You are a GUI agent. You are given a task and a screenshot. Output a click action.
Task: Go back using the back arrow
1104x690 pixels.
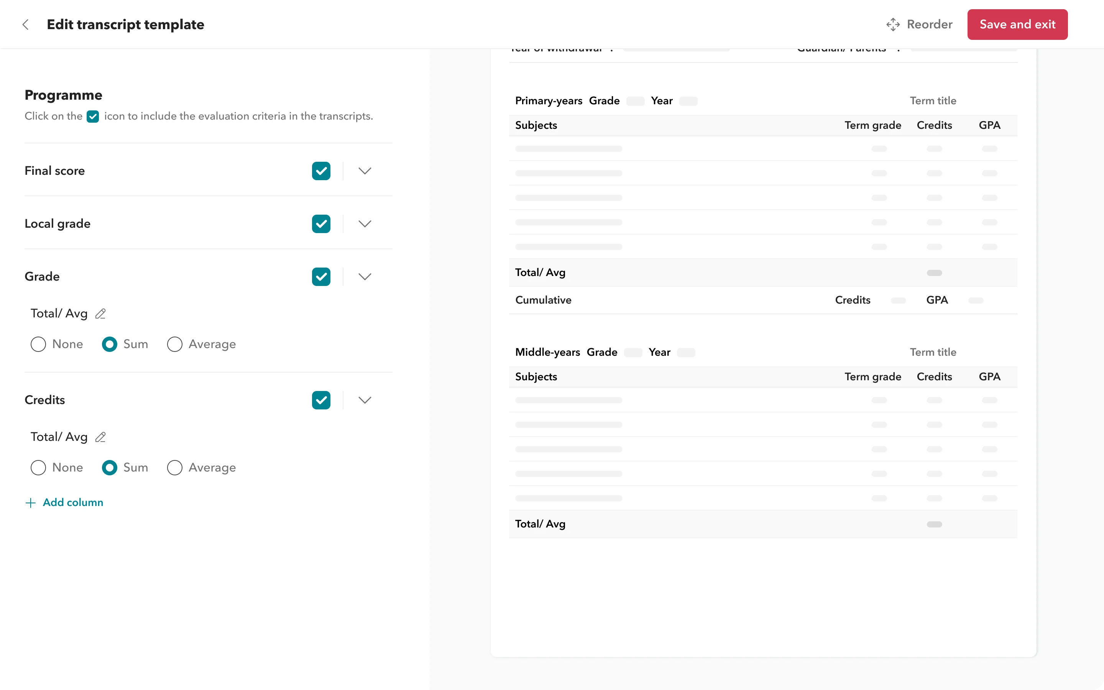(26, 25)
